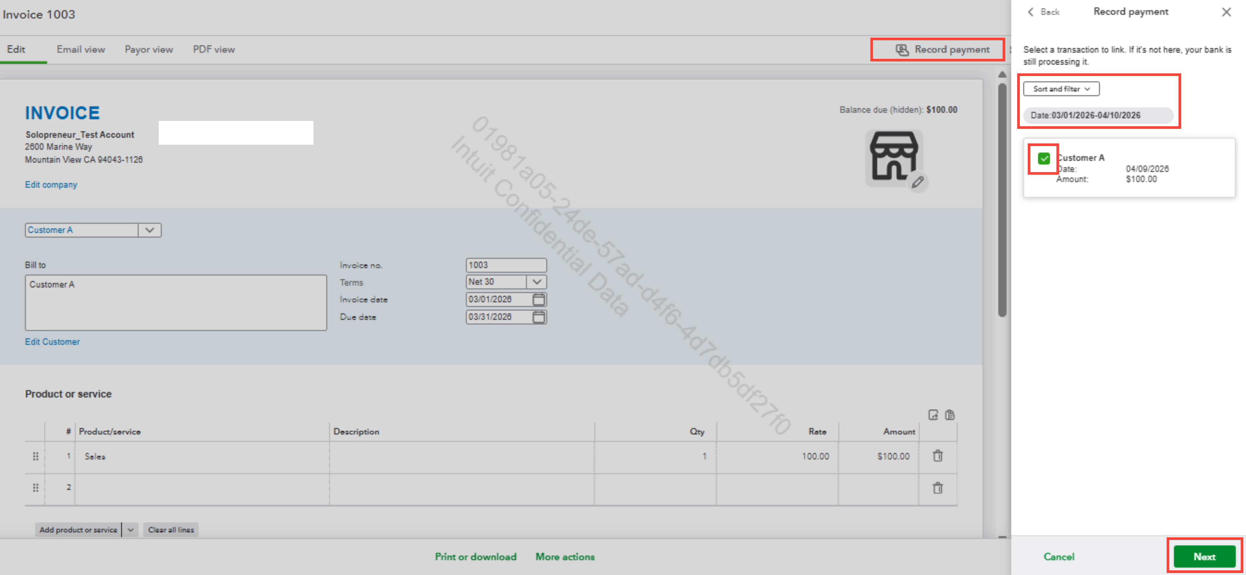Viewport: 1246px width, 575px height.
Task: Click the transaction date 04/09/2026
Action: [x=1147, y=169]
